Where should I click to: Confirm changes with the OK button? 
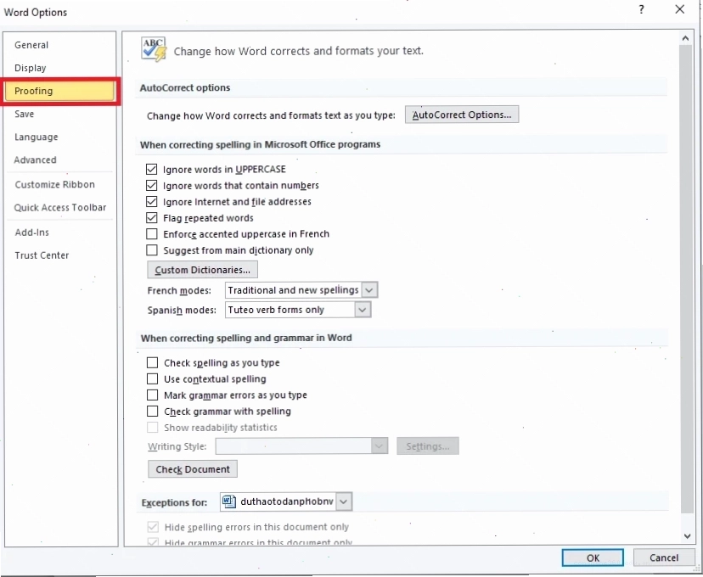coord(593,557)
